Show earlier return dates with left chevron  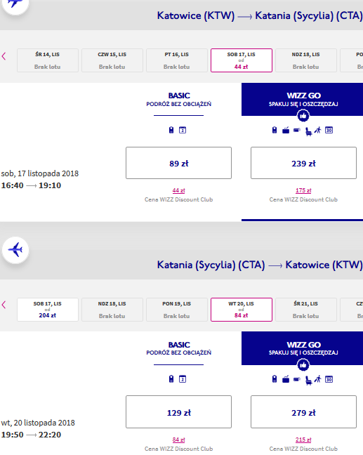tap(4, 305)
